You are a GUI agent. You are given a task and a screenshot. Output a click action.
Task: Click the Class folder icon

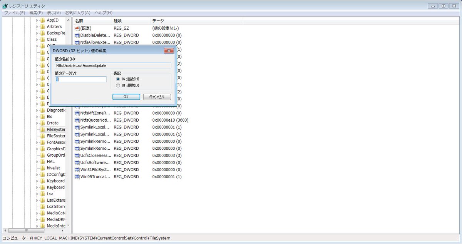(43, 39)
